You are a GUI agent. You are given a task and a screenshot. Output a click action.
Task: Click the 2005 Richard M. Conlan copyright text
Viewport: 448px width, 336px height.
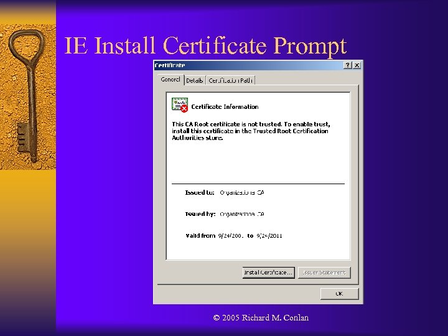pyautogui.click(x=261, y=318)
